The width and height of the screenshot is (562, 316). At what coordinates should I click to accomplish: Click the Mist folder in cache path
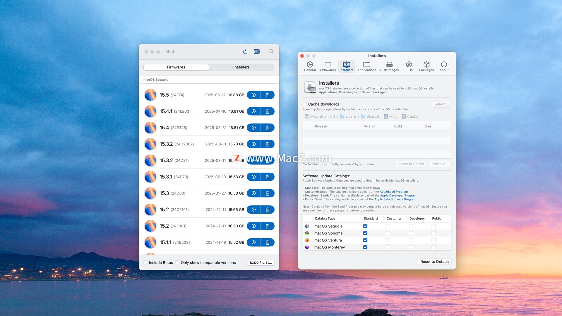390,116
